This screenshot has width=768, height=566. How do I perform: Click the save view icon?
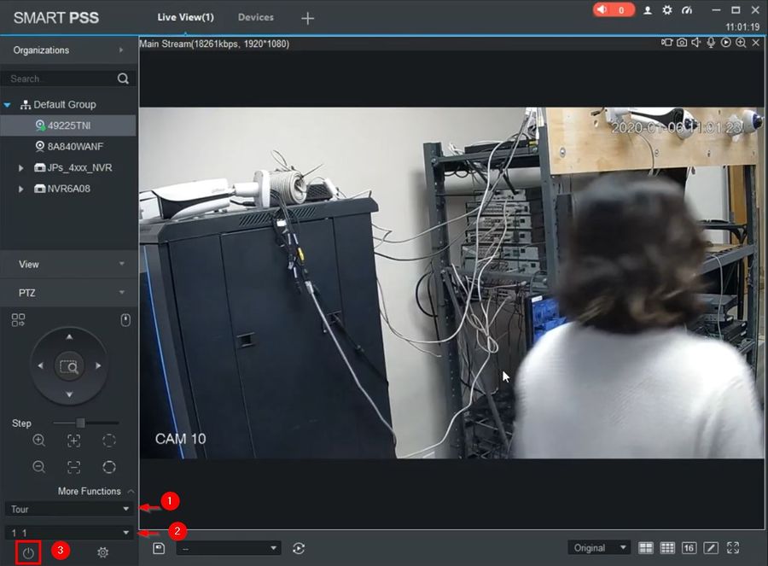159,548
